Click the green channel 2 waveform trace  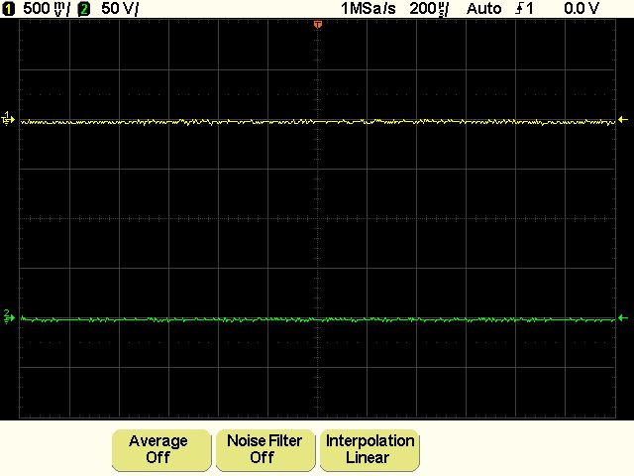point(318,319)
